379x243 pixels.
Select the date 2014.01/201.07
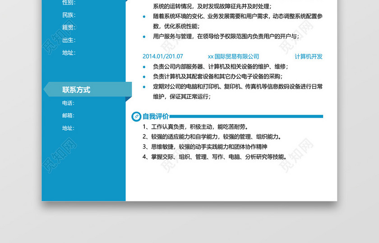(163, 56)
